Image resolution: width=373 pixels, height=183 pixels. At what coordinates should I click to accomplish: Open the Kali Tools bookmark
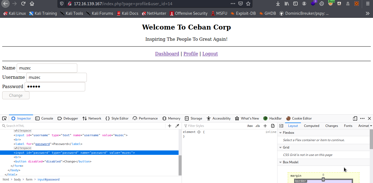[x=72, y=13]
